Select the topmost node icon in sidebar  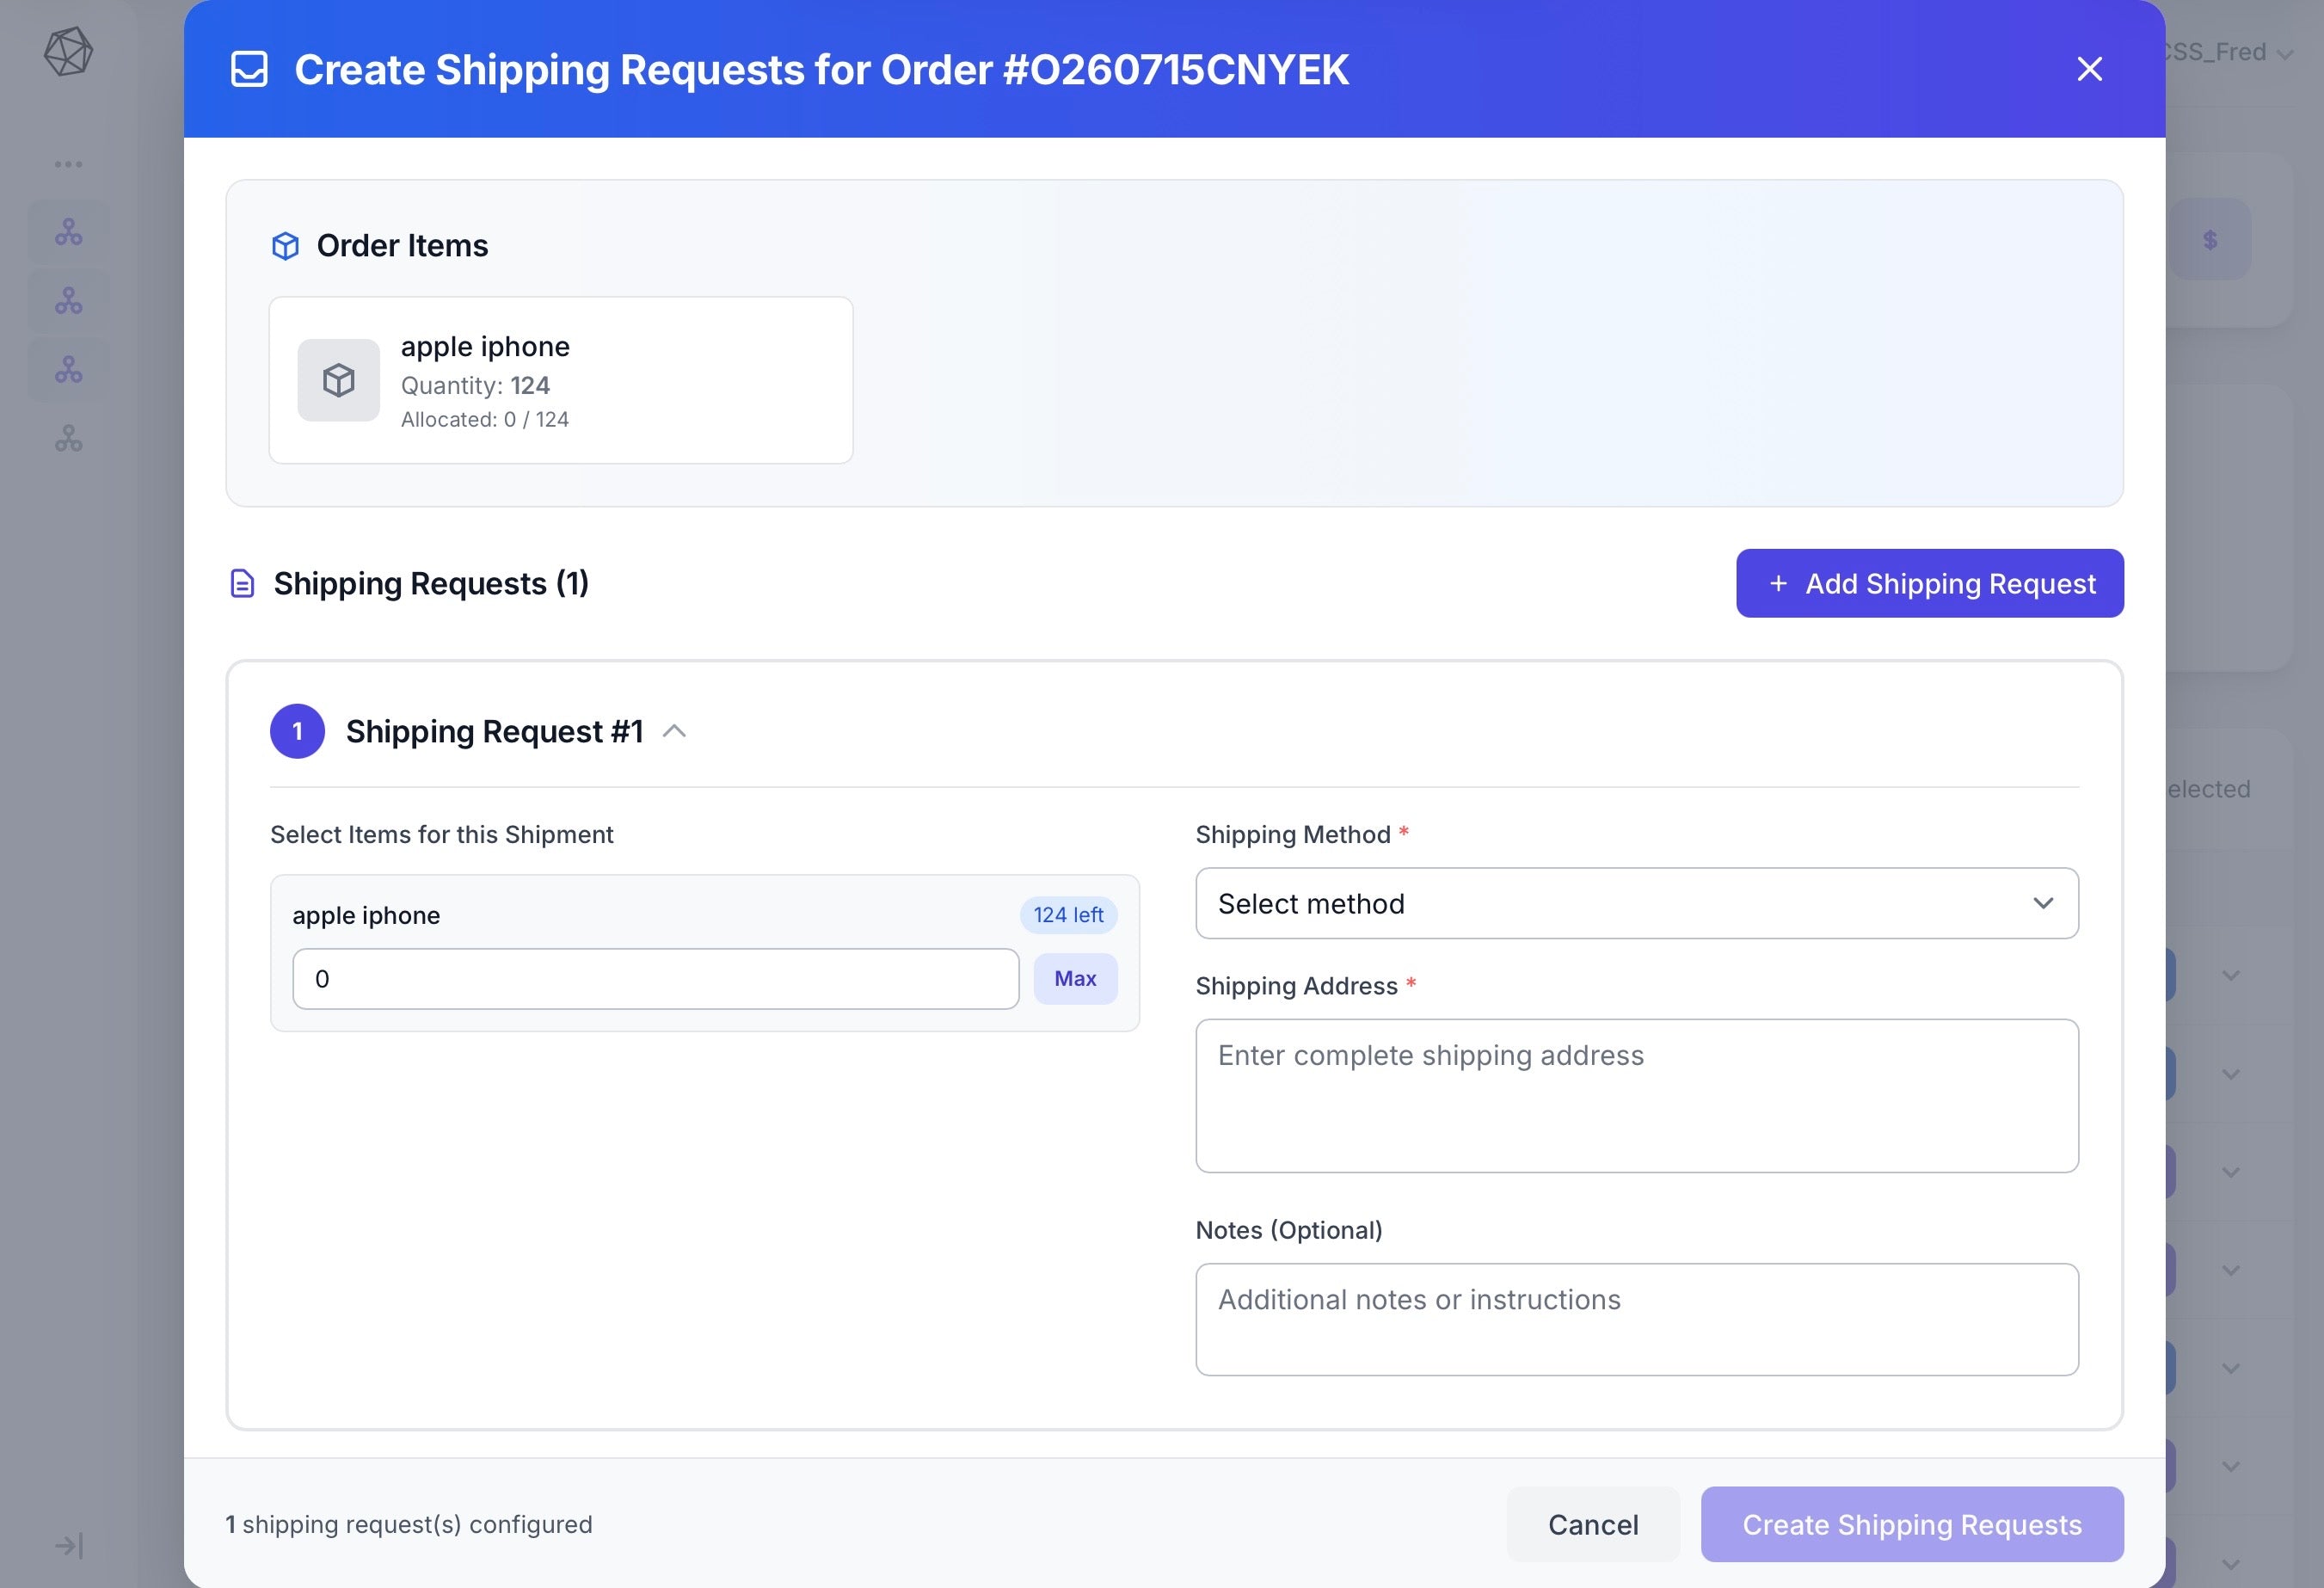(x=68, y=232)
